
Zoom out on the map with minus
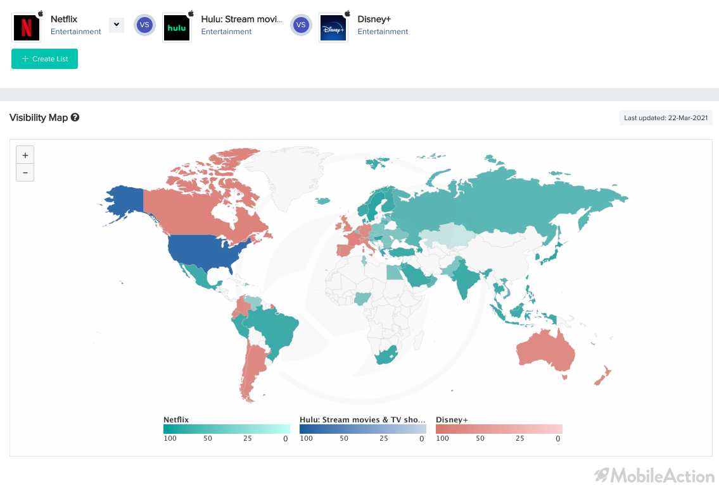tap(25, 173)
